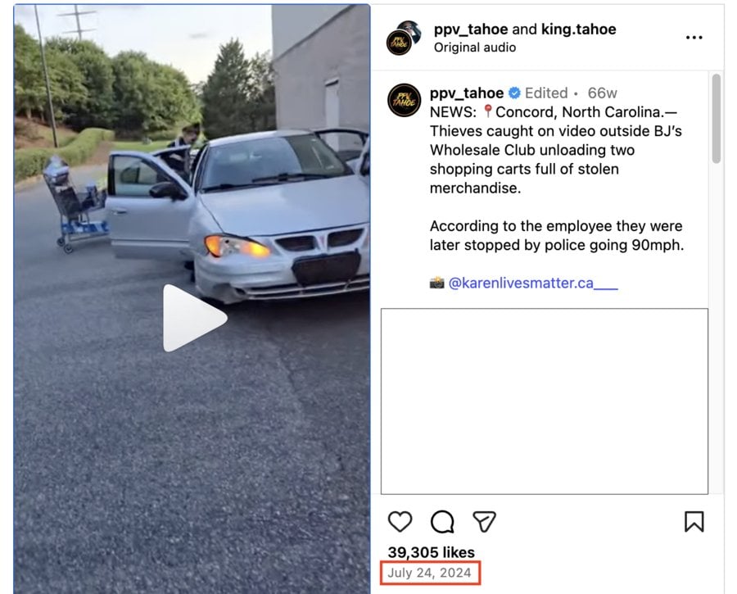Open the ppv_tahoe username in the header
737x594 pixels.
pos(471,29)
